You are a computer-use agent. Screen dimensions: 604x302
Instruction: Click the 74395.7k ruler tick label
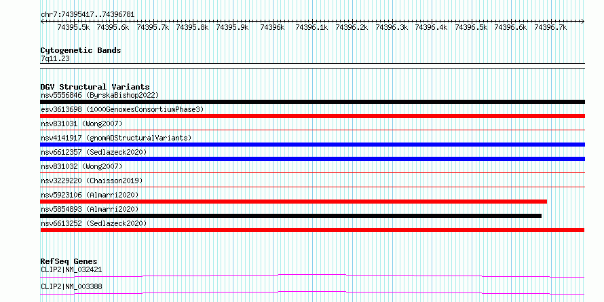(x=153, y=27)
